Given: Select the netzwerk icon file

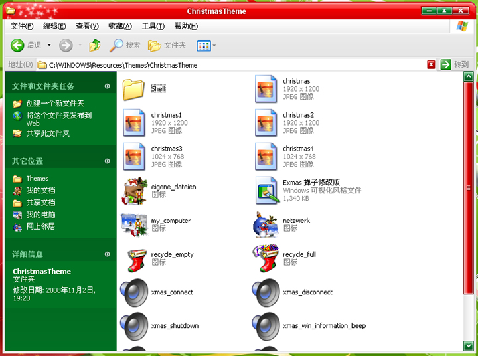Looking at the screenshot, I should click(266, 224).
